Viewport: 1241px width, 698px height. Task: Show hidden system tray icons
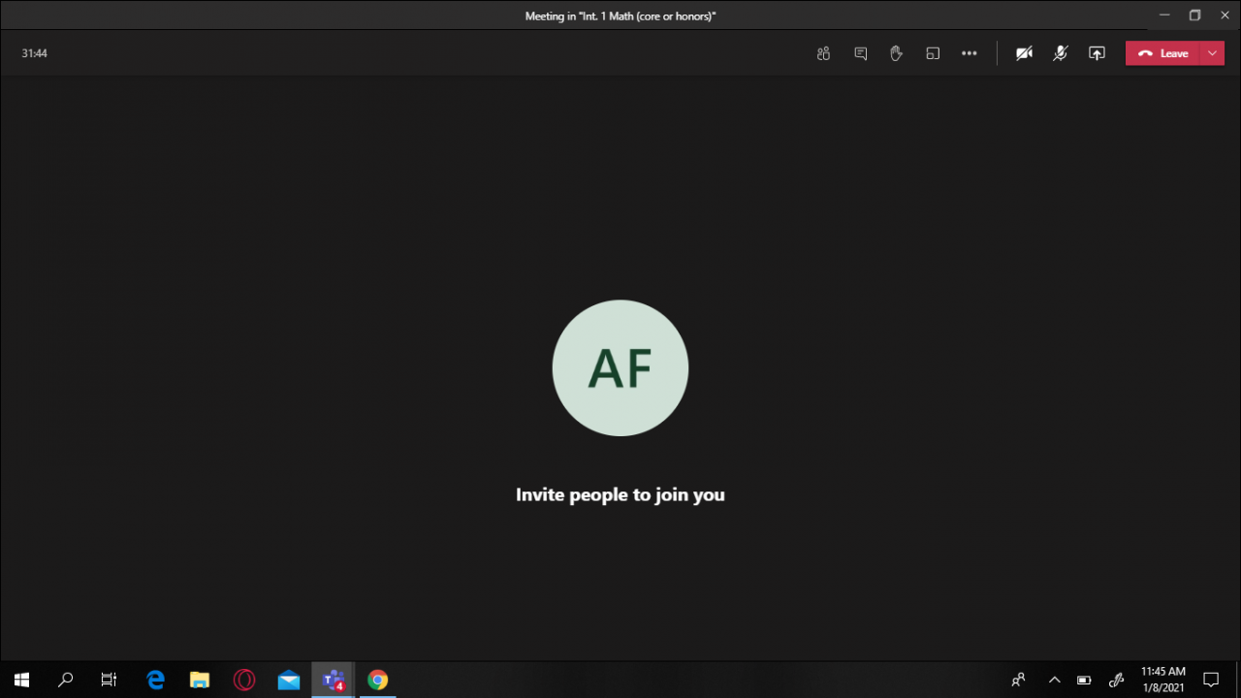1054,680
